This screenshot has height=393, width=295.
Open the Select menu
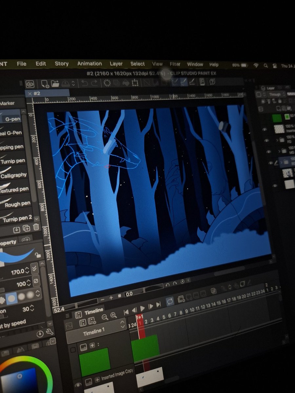click(x=138, y=64)
